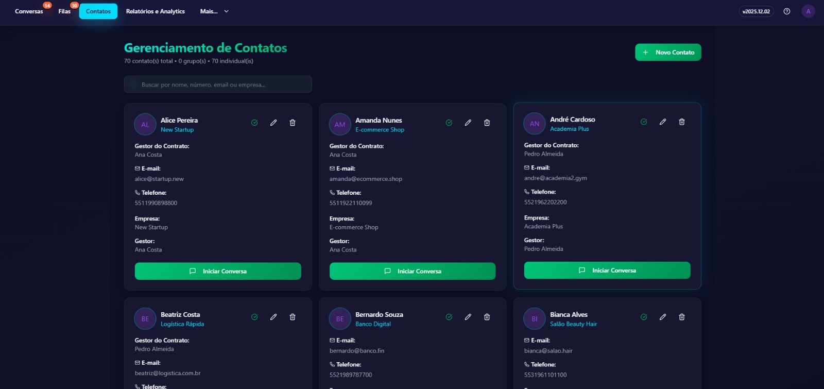The height and width of the screenshot is (389, 824).
Task: Click phone number 5521989787700
Action: [351, 375]
